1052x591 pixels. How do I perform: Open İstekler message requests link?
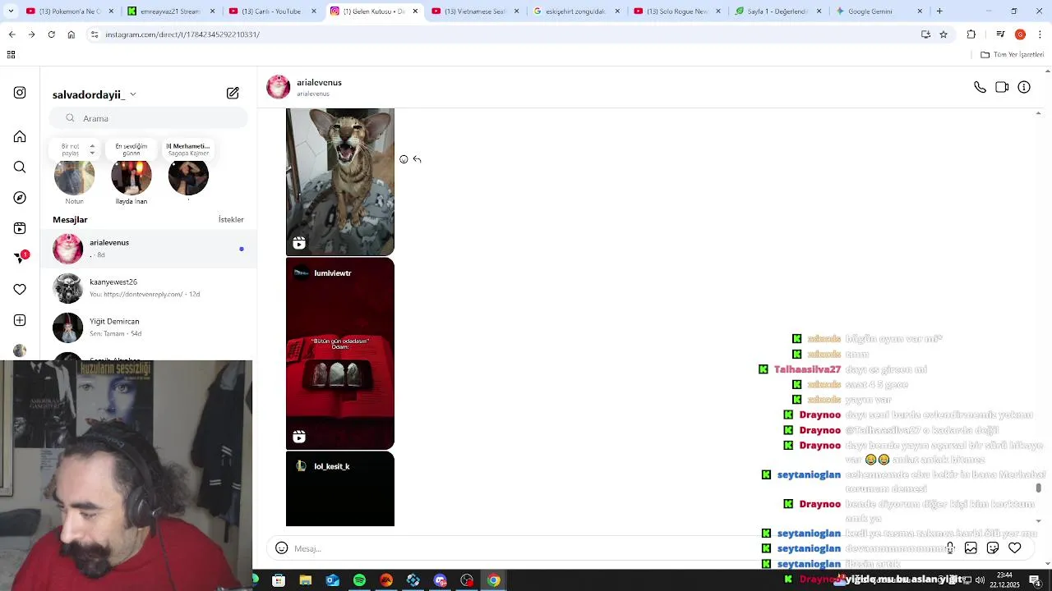point(231,220)
